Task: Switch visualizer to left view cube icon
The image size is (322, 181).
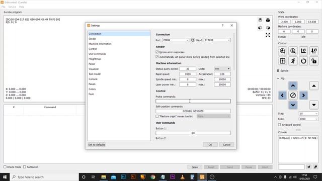Action: (x=268, y=28)
